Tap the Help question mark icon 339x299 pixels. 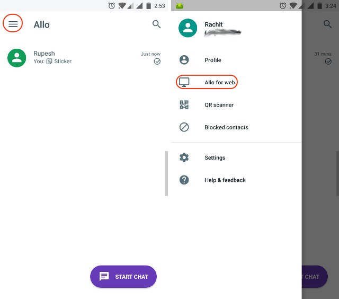tap(184, 180)
